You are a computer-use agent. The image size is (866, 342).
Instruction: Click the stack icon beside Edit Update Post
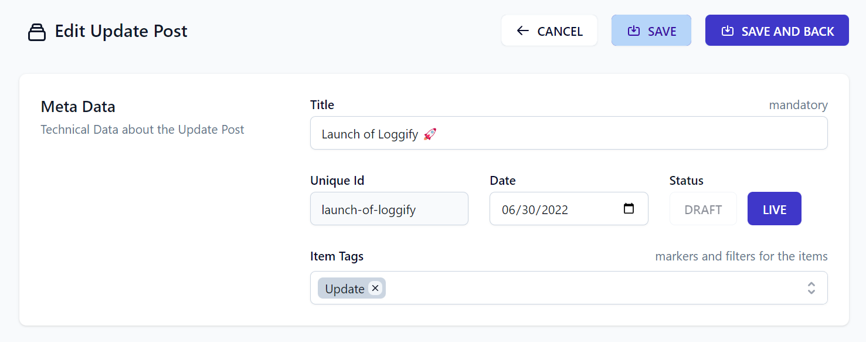click(37, 32)
